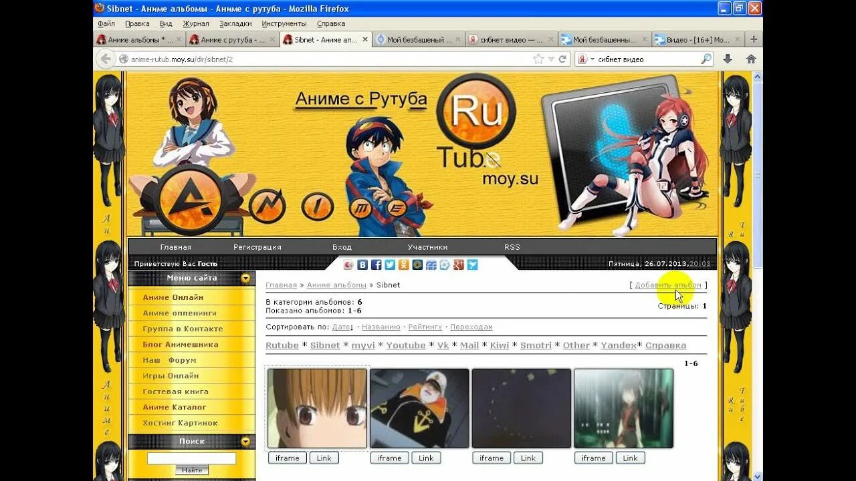Click 'Аниме альбомы' breadcrumb link
The image size is (856, 481).
[336, 285]
